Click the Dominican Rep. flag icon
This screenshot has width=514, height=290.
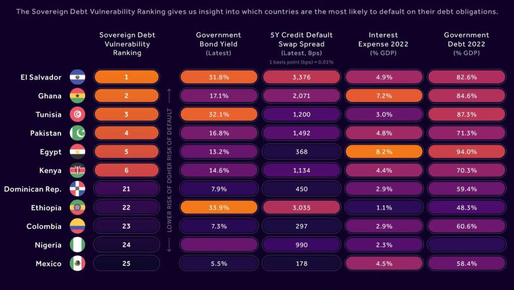click(x=78, y=189)
